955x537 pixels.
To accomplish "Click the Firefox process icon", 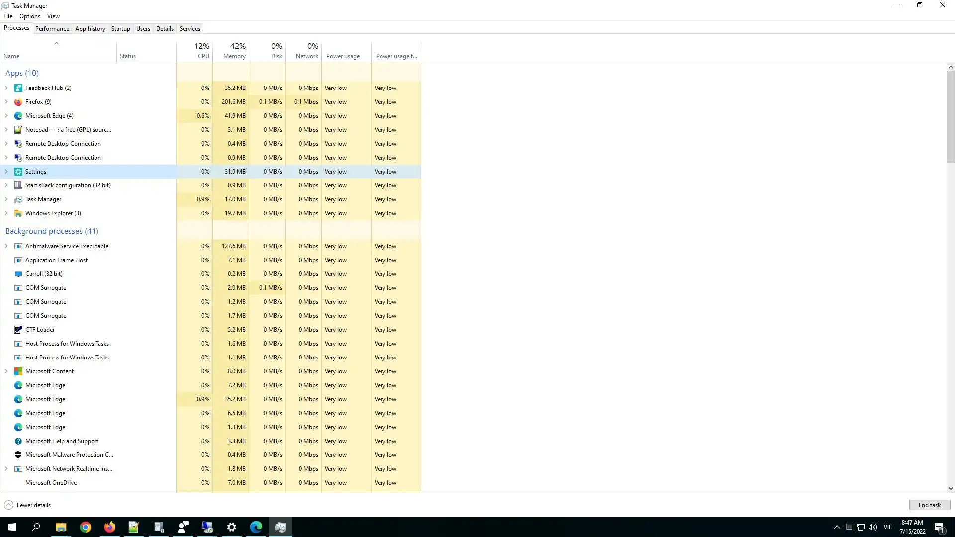I will 18,102.
